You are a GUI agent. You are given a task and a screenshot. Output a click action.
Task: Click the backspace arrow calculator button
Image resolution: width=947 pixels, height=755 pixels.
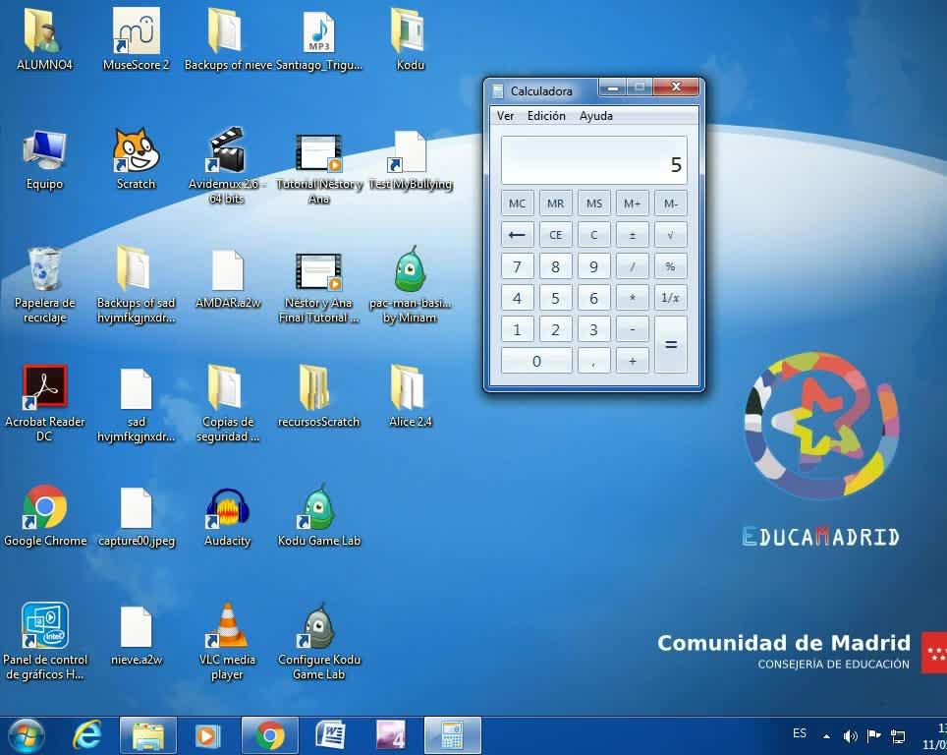pyautogui.click(x=517, y=235)
